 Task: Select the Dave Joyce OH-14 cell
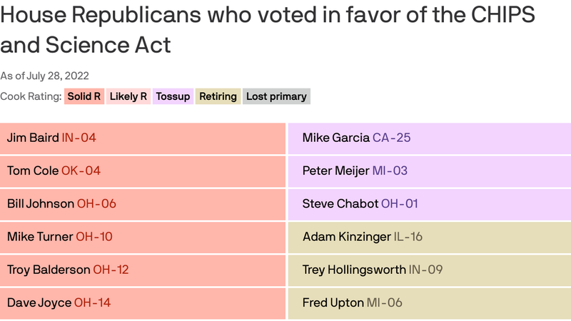143,302
